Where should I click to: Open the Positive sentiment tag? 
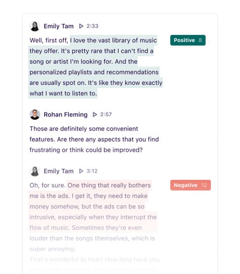188,40
